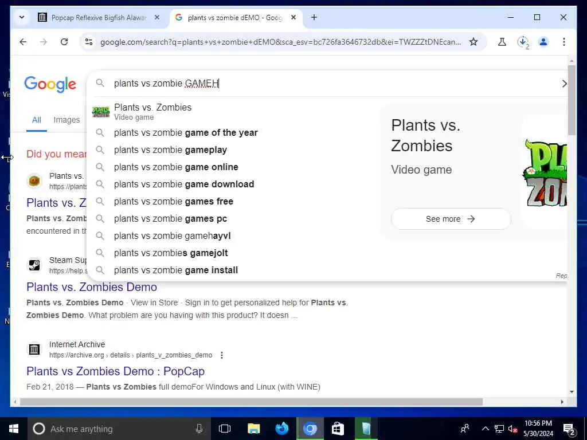587x440 pixels.
Task: Click the Cortana Ask me anything box
Action: point(119,429)
